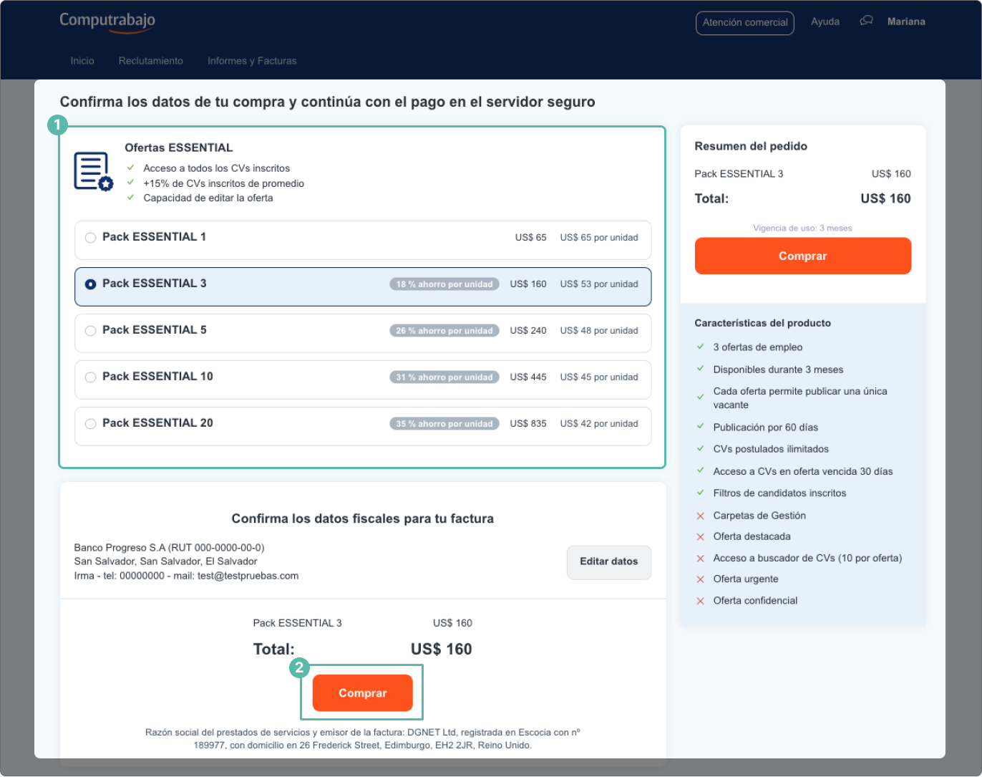The width and height of the screenshot is (982, 777).
Task: Click the Atención comercial button
Action: coord(745,23)
